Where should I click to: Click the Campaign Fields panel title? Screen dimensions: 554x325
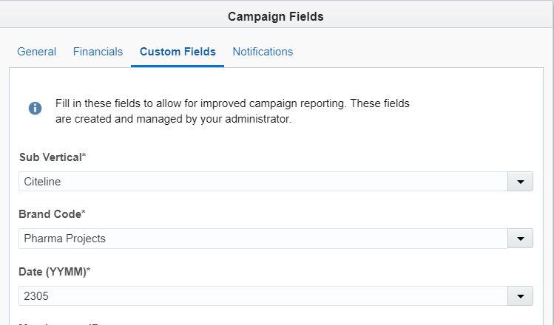pyautogui.click(x=276, y=16)
